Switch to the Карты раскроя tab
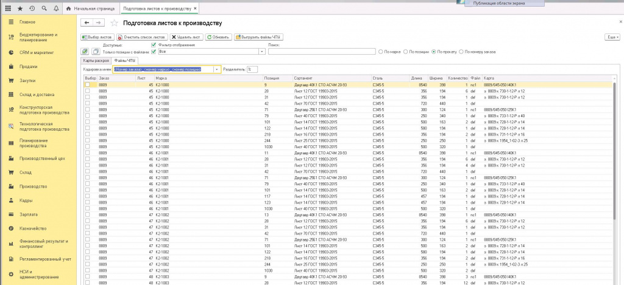624x285 pixels. 96,61
